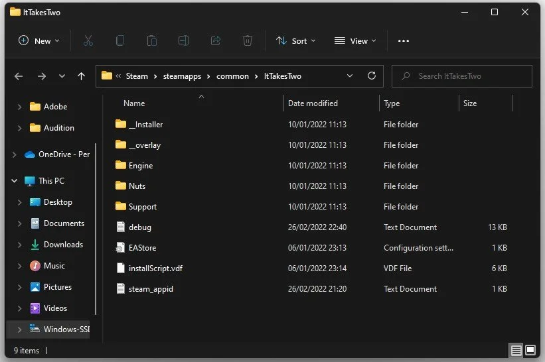Select steamapps in the breadcrumb path
545x362 pixels.
182,76
